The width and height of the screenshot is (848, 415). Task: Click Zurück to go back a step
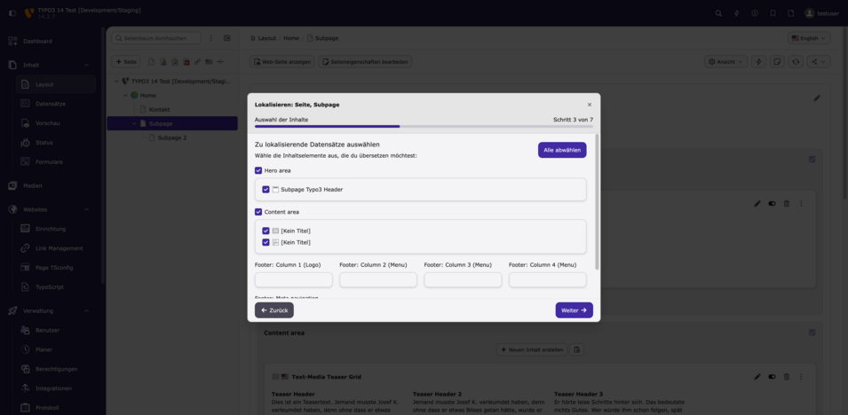pos(274,310)
